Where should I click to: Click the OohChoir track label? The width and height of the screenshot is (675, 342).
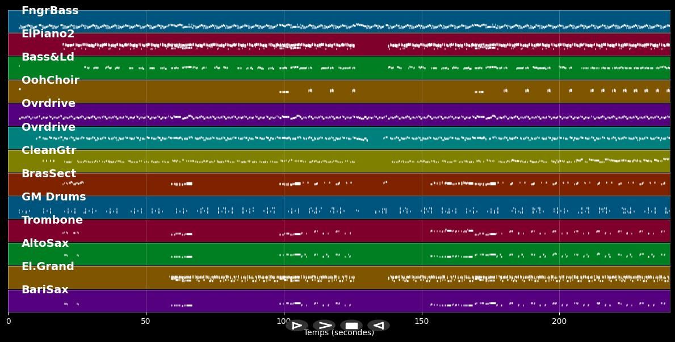coord(50,80)
